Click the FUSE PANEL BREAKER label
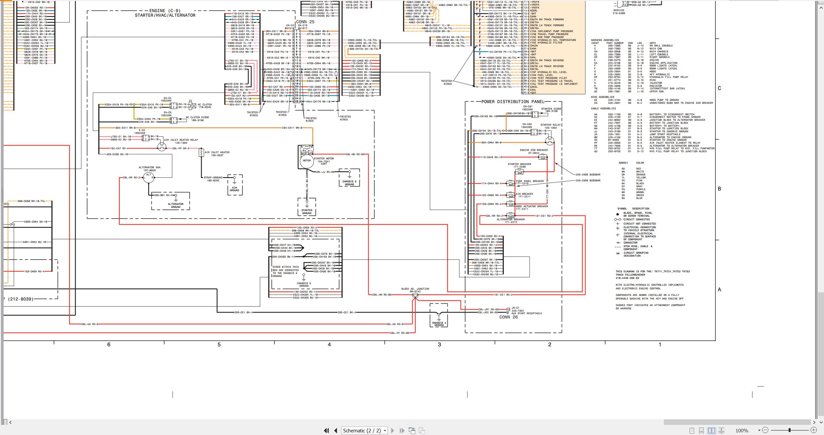The width and height of the screenshot is (824, 435). point(530,181)
